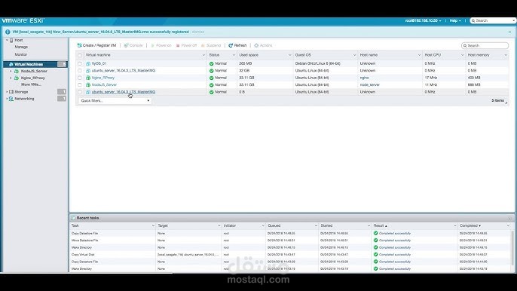517x291 pixels.
Task: Click the Virtual Machines icon in the navigator
Action: click(11, 64)
